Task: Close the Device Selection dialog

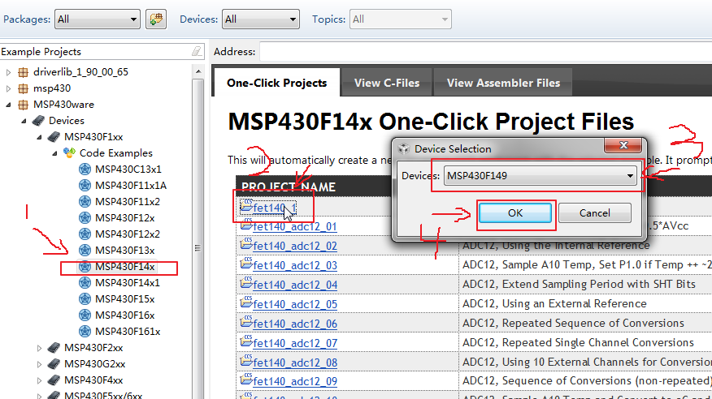Action: click(623, 145)
